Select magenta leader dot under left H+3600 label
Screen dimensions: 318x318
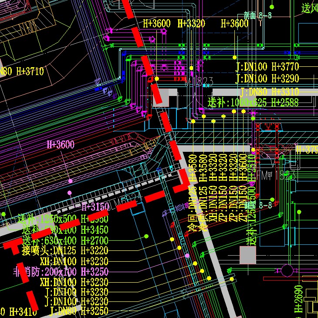coord(70,181)
